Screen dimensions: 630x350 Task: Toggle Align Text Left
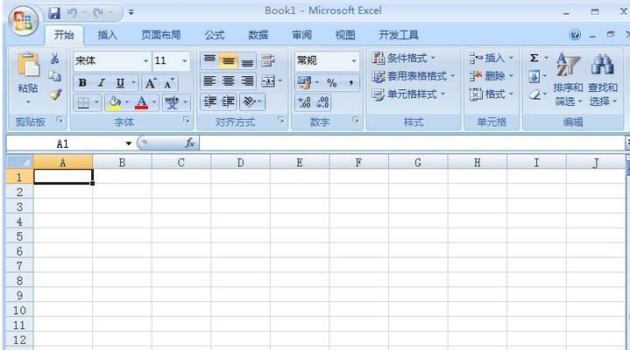pyautogui.click(x=209, y=81)
